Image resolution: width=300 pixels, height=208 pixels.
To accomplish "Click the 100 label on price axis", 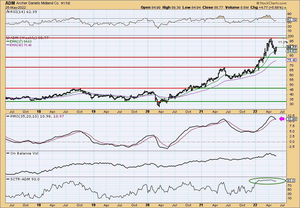I will [x=290, y=36].
